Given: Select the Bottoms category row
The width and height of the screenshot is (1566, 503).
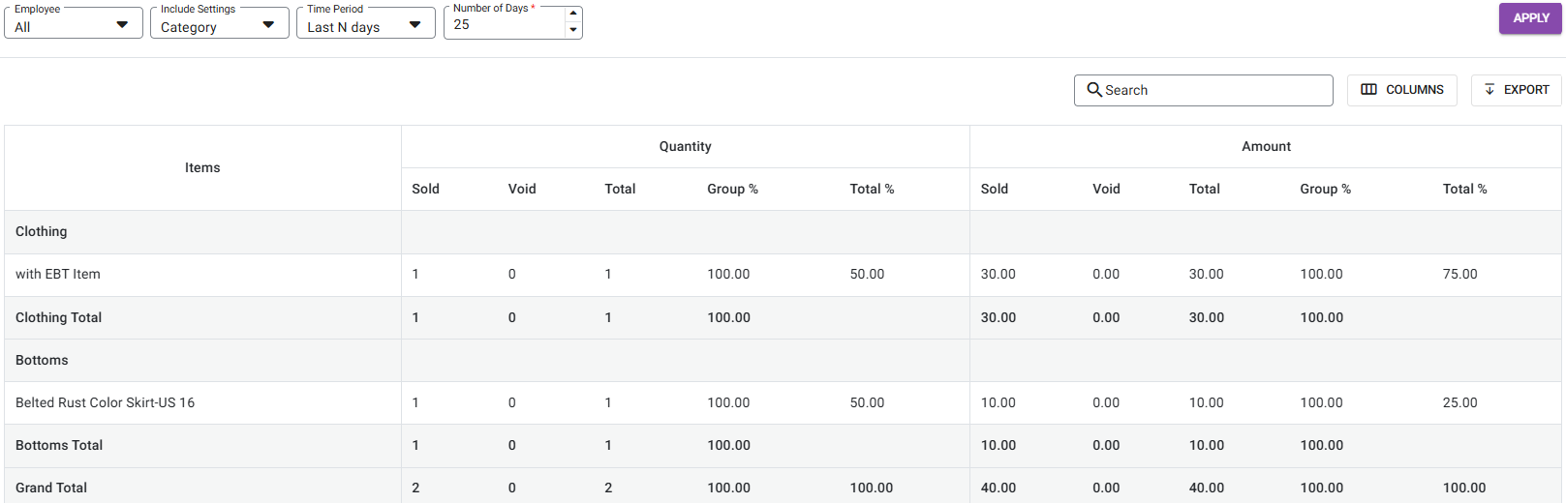Looking at the screenshot, I should click(42, 360).
